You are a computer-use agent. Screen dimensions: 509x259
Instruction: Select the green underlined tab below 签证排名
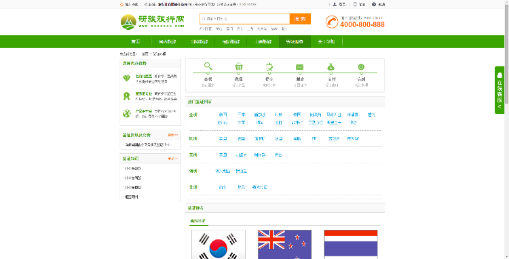click(197, 221)
